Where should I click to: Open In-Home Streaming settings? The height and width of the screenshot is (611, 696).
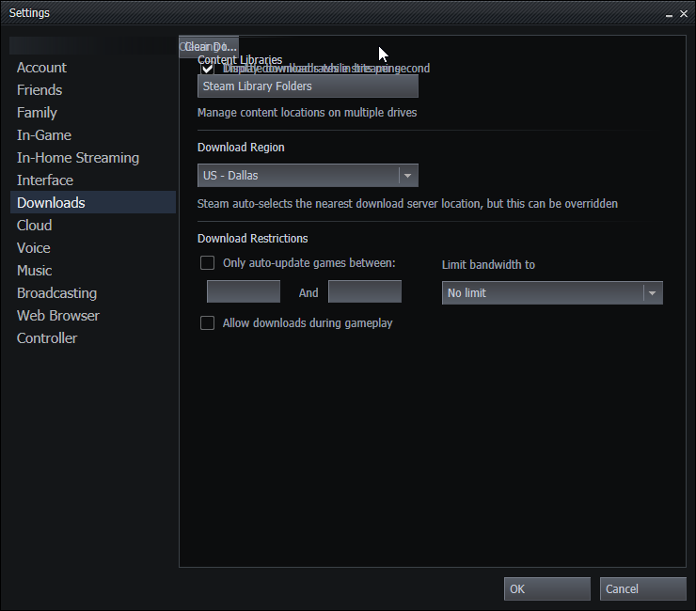(93, 158)
